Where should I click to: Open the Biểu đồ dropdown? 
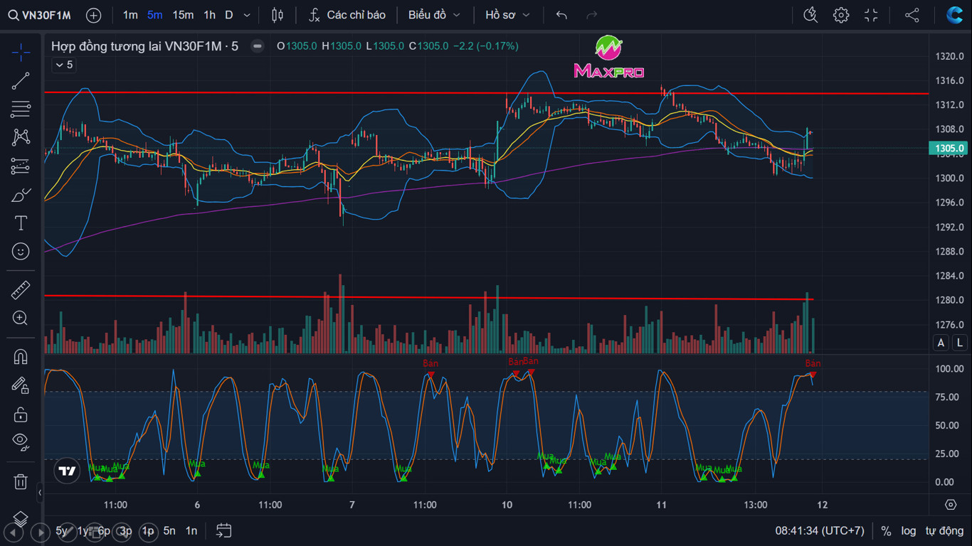[434, 15]
